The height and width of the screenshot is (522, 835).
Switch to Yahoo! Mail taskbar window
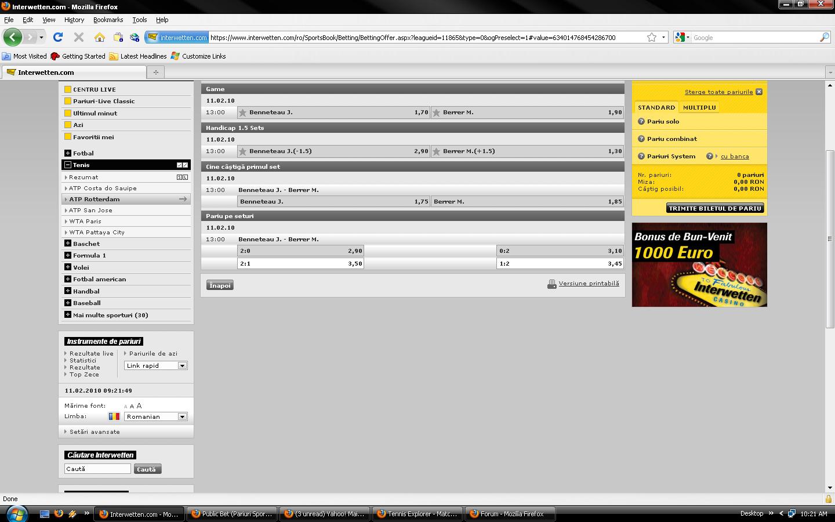click(325, 514)
